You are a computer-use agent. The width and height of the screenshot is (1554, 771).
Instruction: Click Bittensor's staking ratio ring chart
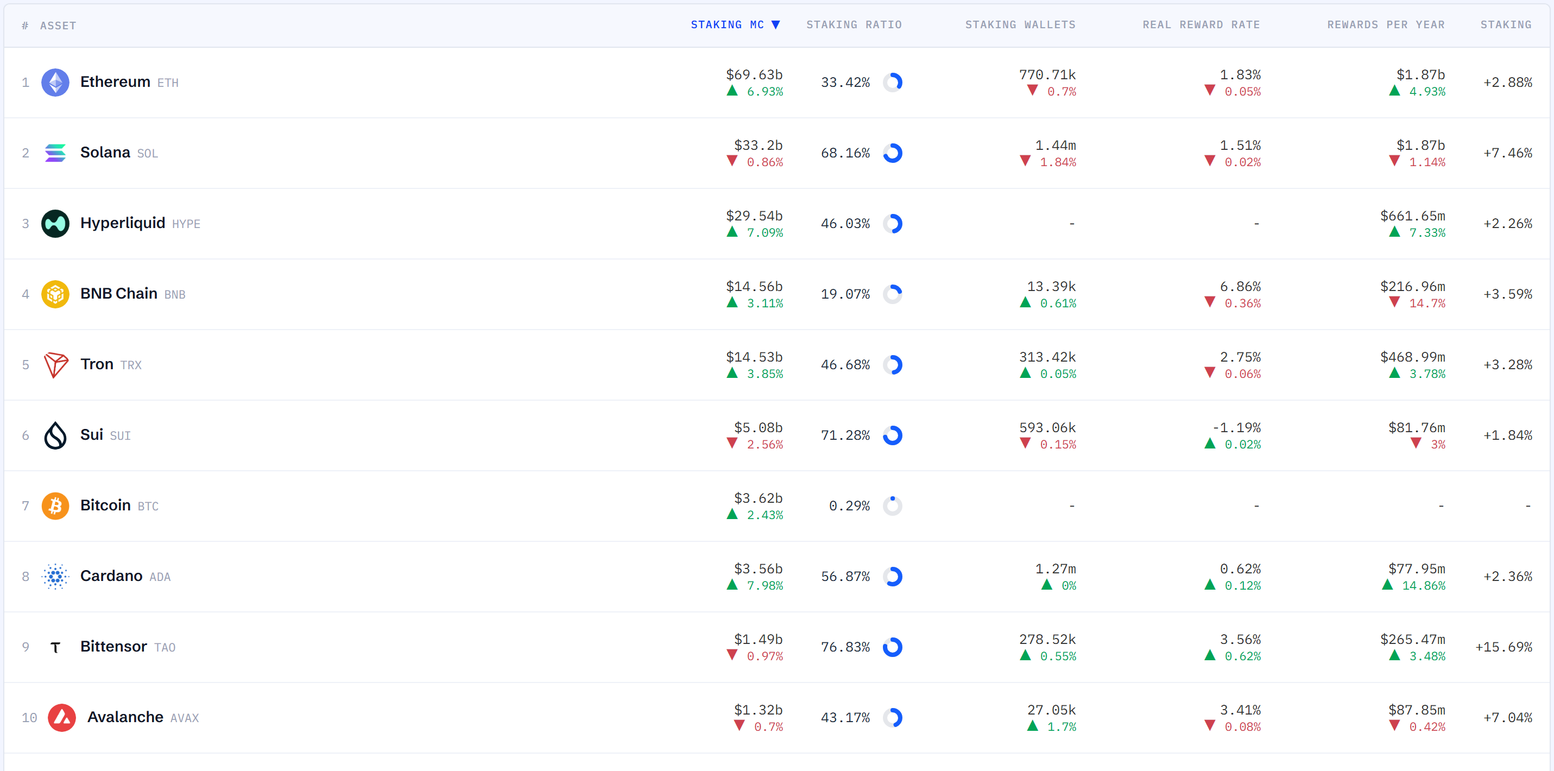click(893, 647)
